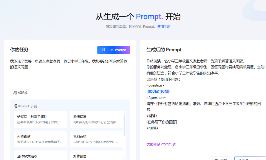The width and height of the screenshot is (266, 160).
Task: Click the {{QUESTION}} variable tag
Action: 158,91
